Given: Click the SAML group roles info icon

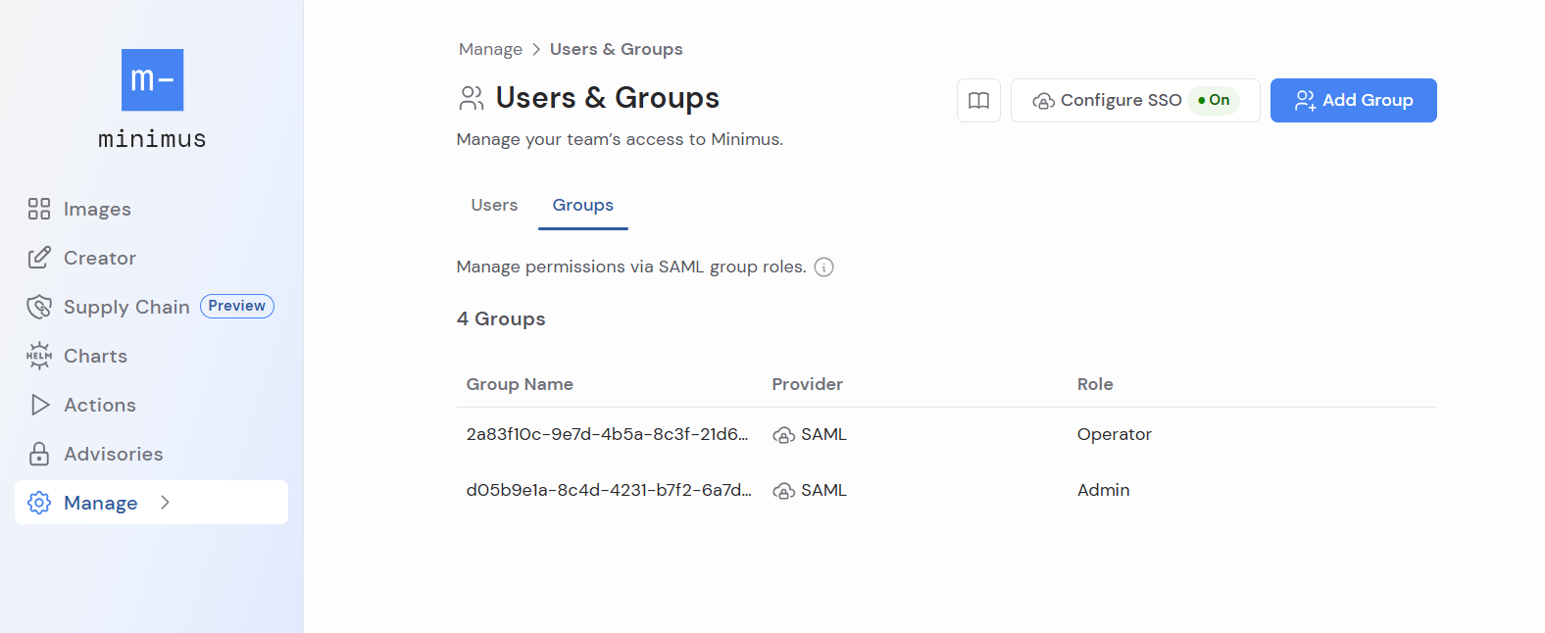Looking at the screenshot, I should (824, 267).
